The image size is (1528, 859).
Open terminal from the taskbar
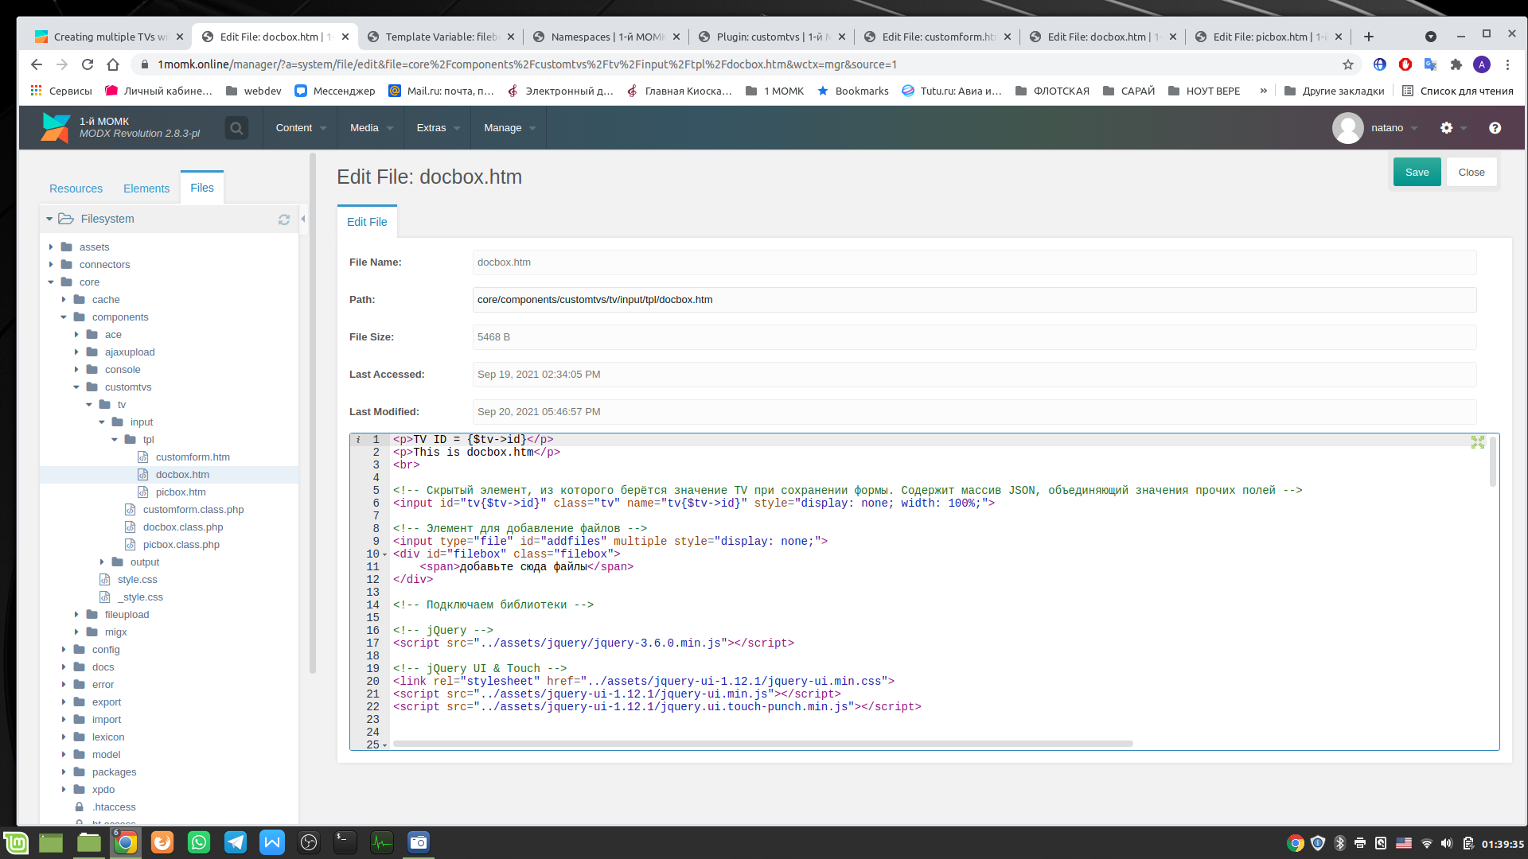[x=345, y=842]
